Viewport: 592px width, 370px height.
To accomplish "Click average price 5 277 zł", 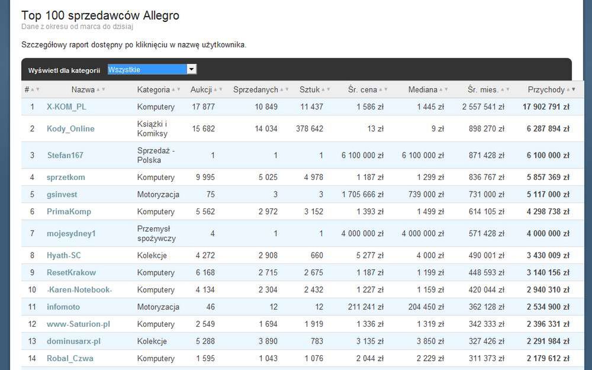I will point(370,256).
